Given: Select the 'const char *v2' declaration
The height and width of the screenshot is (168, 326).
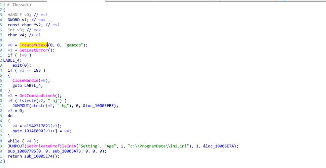Looking at the screenshot, I should pyautogui.click(x=26, y=25).
